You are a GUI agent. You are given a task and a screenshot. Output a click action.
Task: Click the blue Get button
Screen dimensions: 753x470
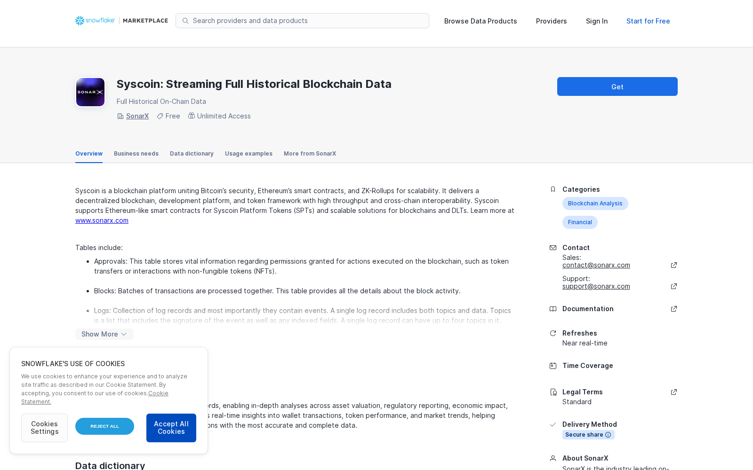[617, 86]
